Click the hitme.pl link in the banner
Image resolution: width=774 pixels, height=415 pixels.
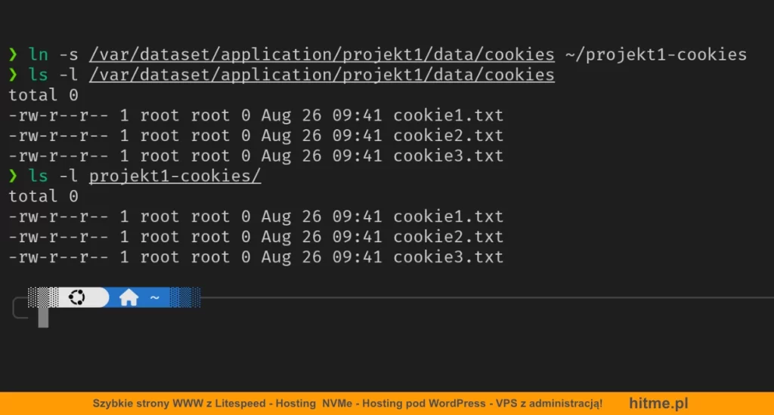click(x=658, y=404)
